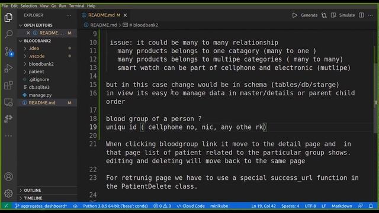Click the Run play icon in editor toolbar
The height and width of the screenshot is (213, 379).
295,15
